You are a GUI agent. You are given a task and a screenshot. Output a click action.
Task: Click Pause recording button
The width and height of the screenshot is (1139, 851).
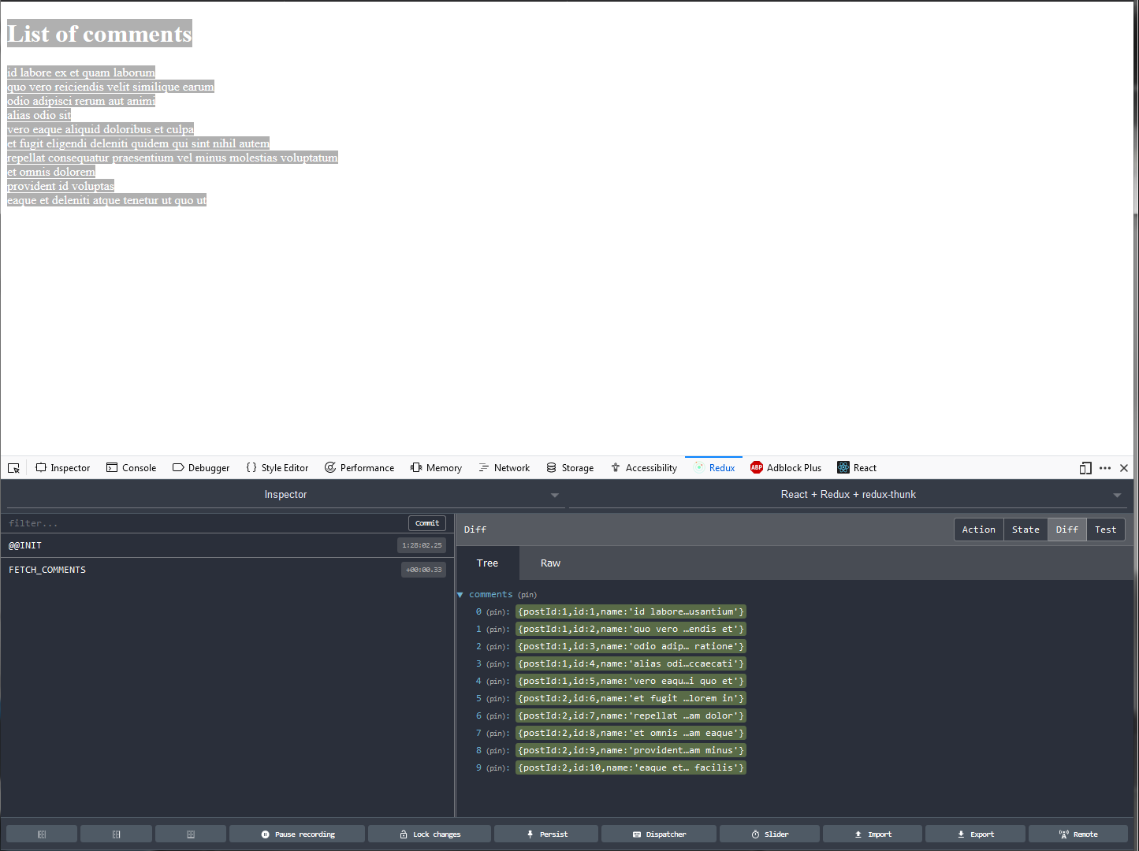click(x=297, y=834)
